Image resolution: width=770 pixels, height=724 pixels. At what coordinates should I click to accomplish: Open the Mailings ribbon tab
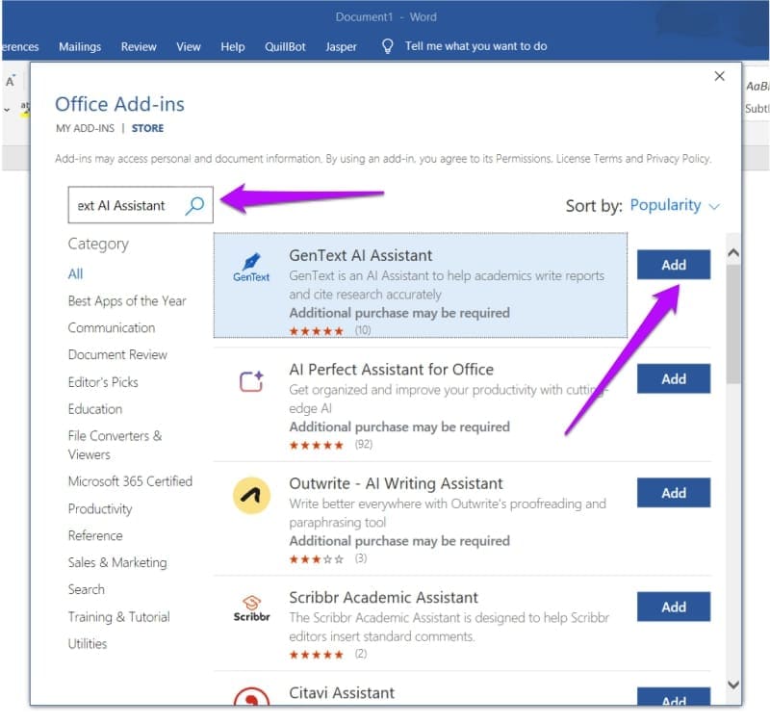click(80, 46)
